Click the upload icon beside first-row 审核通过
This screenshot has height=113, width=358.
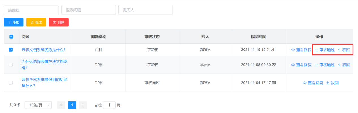(x=316, y=50)
